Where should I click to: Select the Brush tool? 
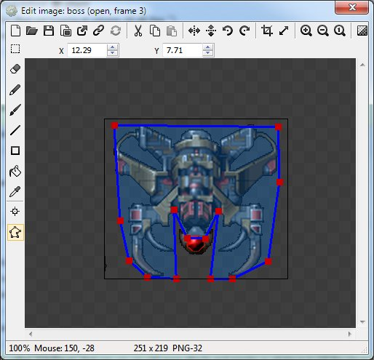[15, 110]
